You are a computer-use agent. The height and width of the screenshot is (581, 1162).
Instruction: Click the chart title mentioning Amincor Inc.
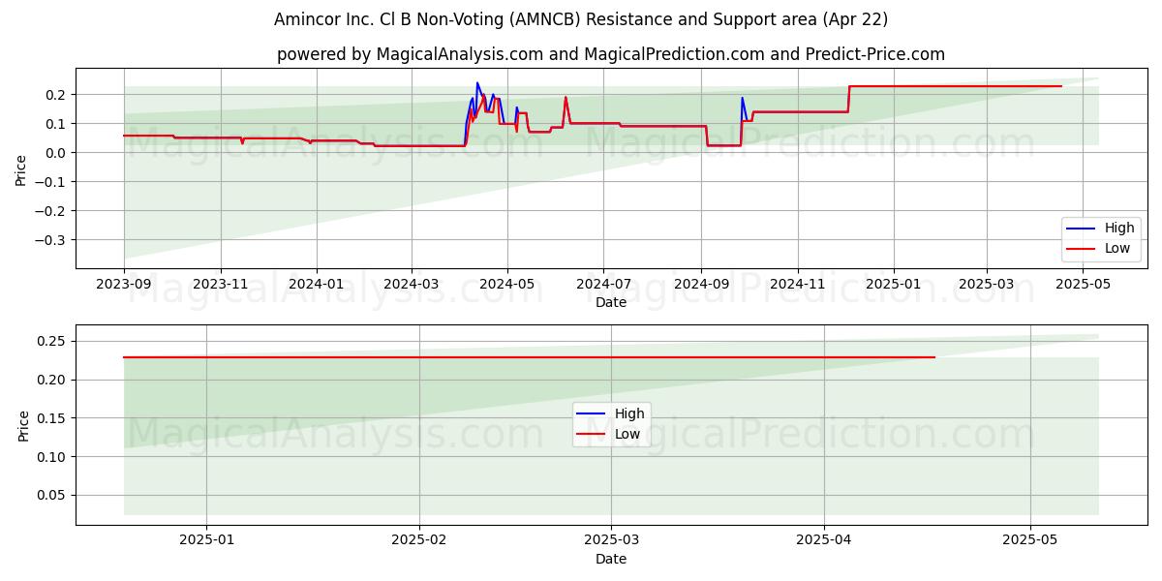[x=581, y=19]
